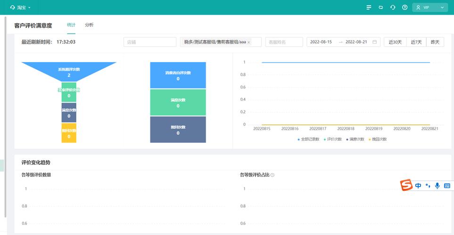Toggle the 全部记录数 legend item

(308, 139)
